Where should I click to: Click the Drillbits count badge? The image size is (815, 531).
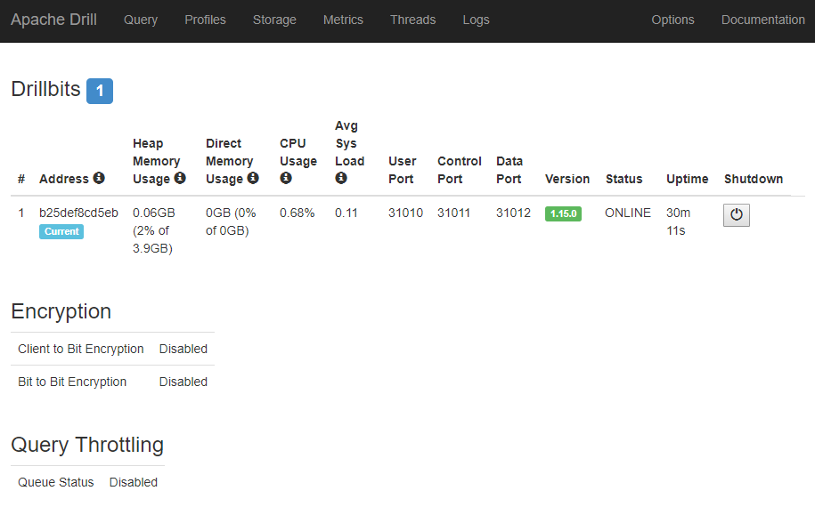point(100,91)
